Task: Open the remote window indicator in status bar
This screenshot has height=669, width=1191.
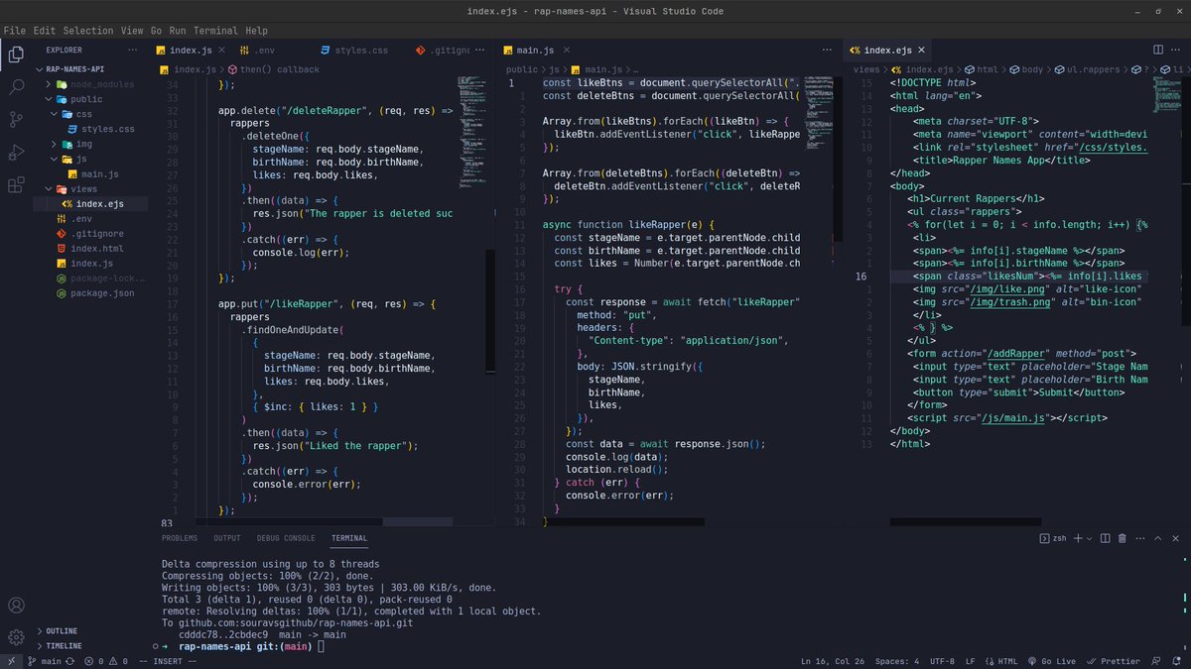Action: 11,661
